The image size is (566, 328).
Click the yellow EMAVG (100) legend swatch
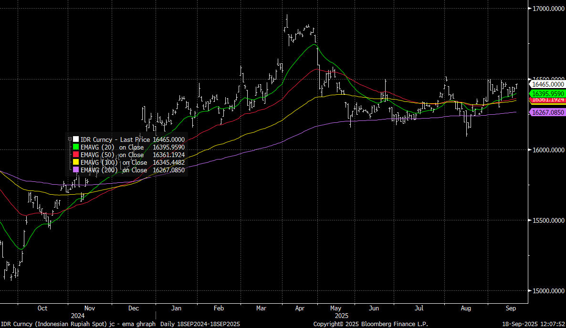coord(75,162)
